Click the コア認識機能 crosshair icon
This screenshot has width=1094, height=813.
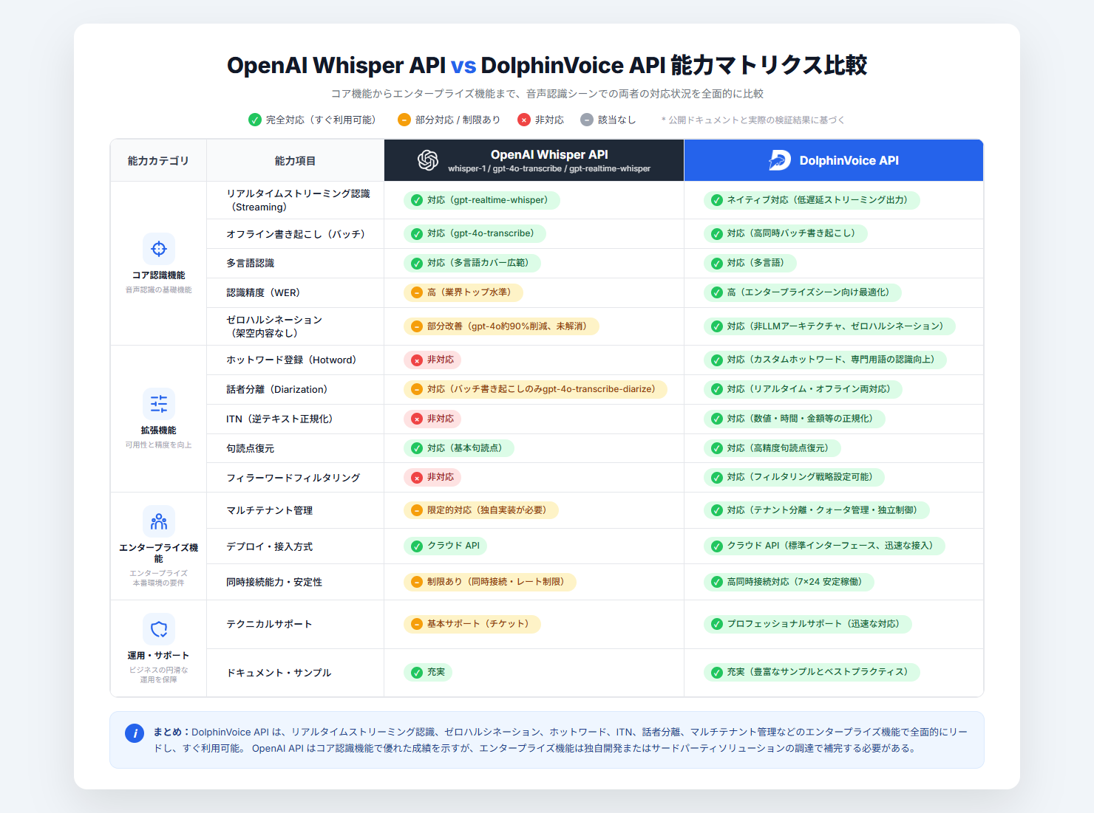pos(159,249)
